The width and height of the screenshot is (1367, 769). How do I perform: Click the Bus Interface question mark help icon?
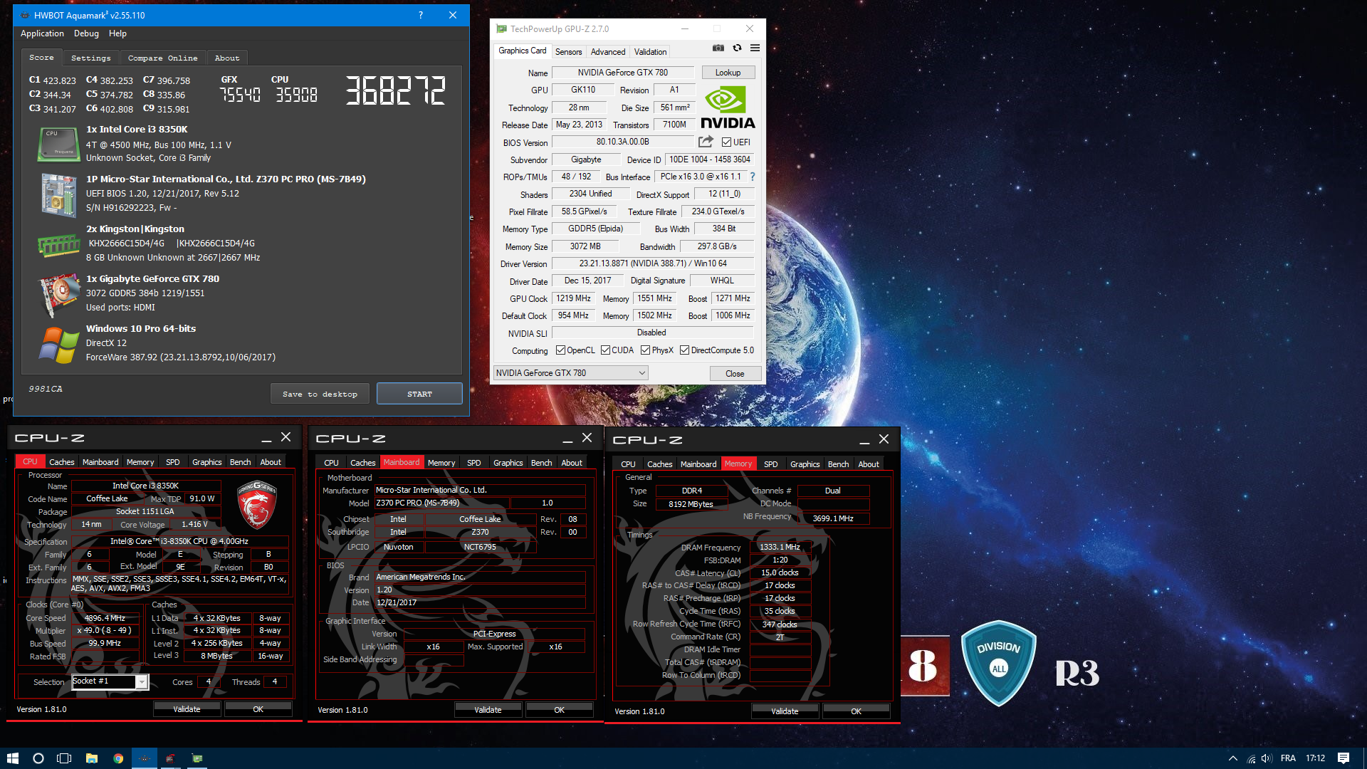tap(752, 177)
